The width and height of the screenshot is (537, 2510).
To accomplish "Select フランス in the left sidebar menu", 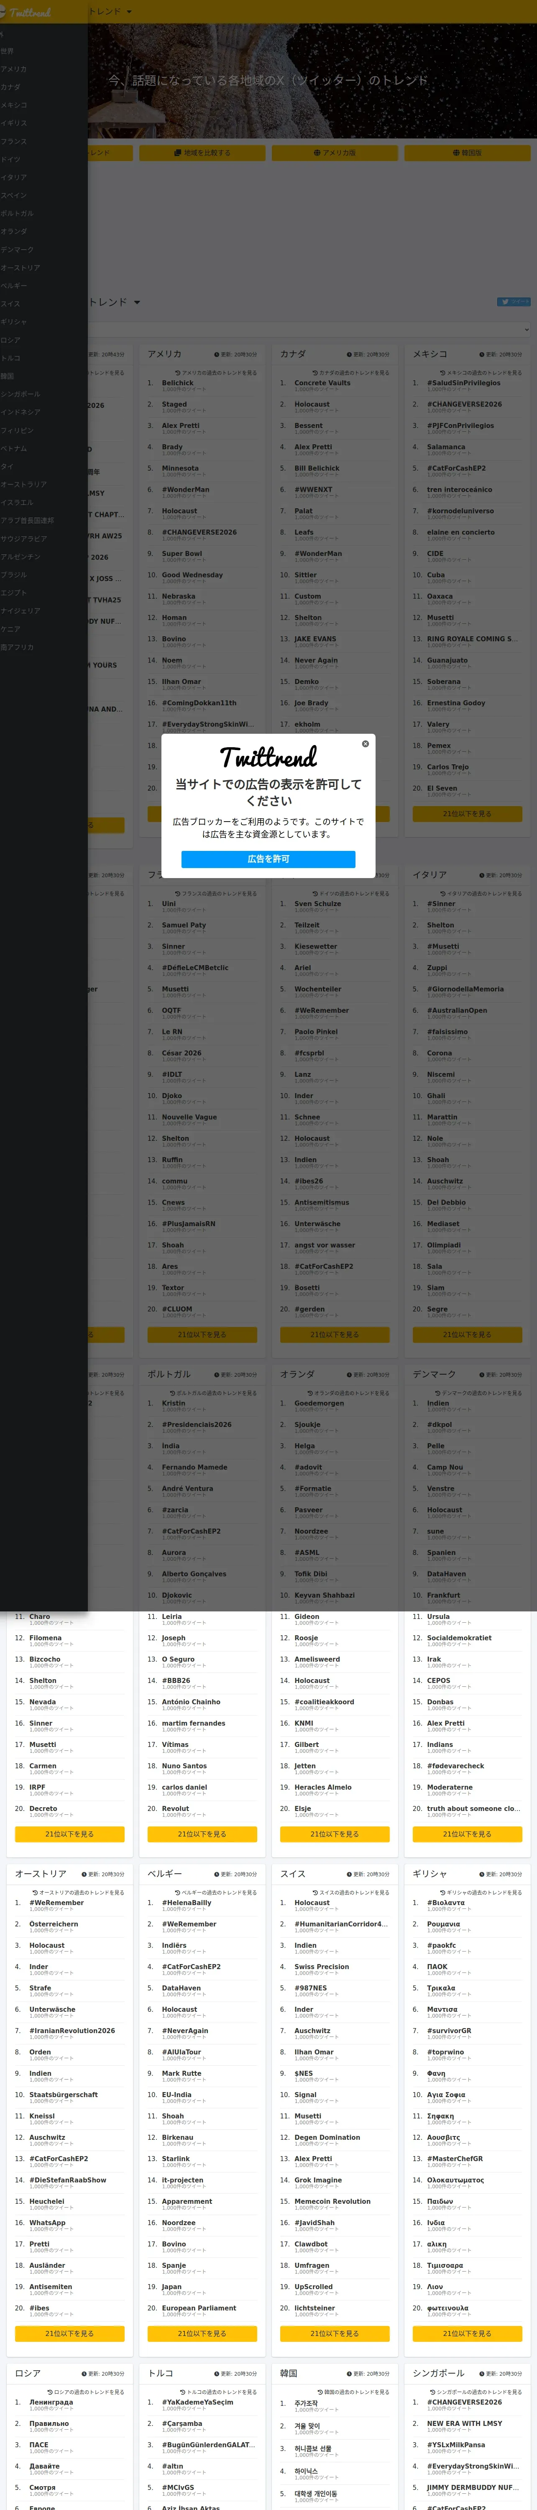I will tap(14, 141).
